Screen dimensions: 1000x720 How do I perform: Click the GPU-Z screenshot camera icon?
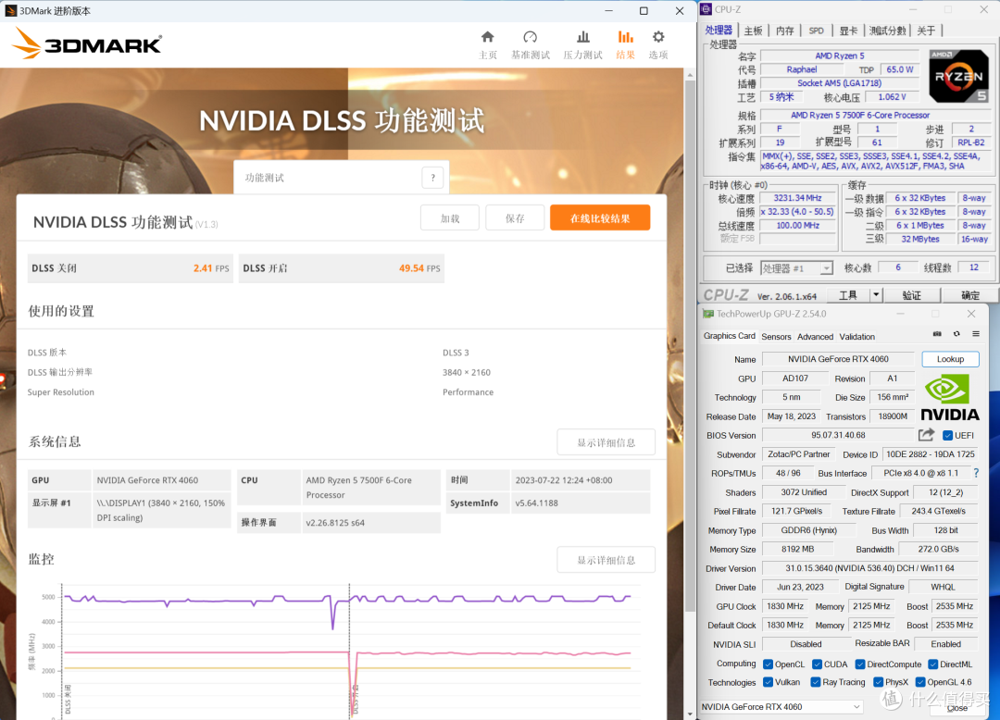click(x=937, y=334)
